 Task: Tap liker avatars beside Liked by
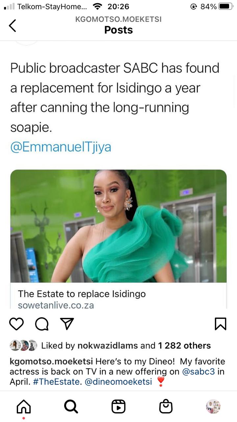pyautogui.click(x=23, y=345)
